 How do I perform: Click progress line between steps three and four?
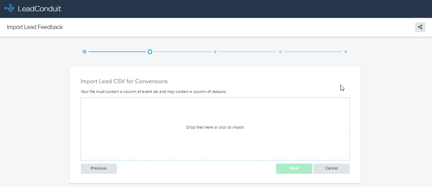point(248,52)
